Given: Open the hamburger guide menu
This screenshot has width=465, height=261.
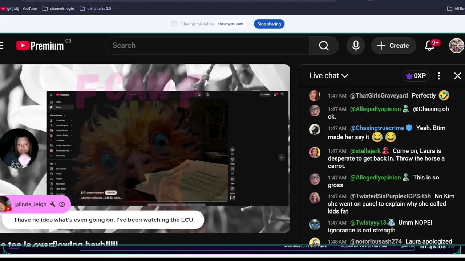Looking at the screenshot, I should click(2, 45).
